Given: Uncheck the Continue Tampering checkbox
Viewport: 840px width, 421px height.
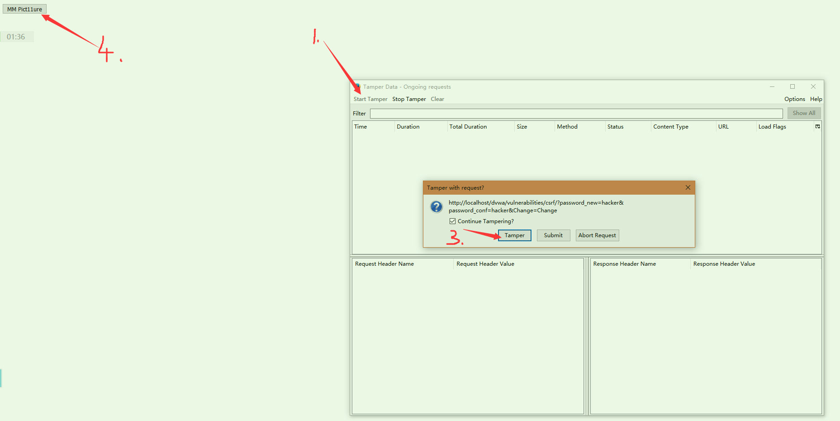Looking at the screenshot, I should pyautogui.click(x=452, y=221).
